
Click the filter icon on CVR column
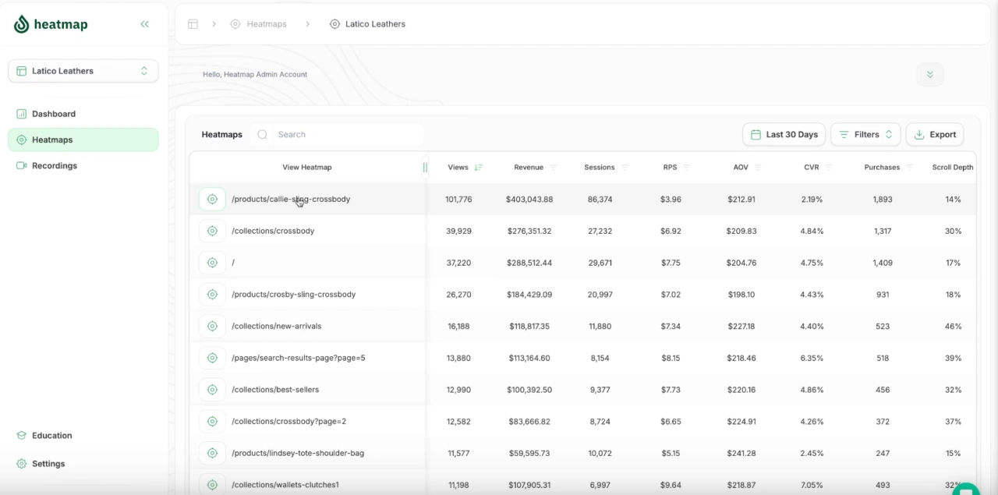[829, 168]
